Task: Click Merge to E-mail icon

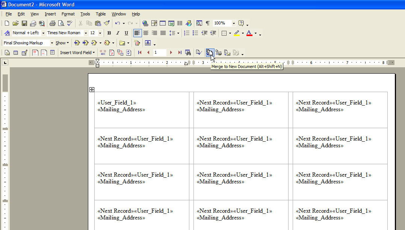Action: pyautogui.click(x=227, y=53)
